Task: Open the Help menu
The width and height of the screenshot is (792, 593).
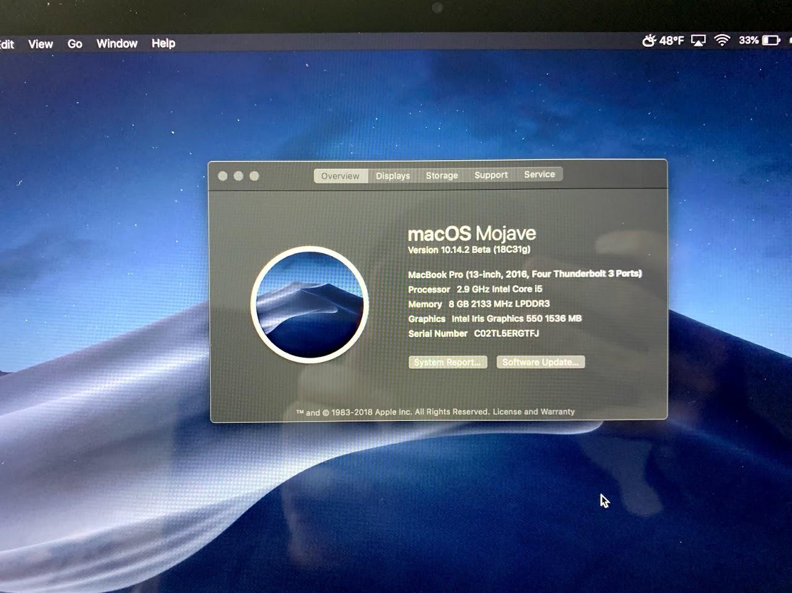Action: pos(163,43)
